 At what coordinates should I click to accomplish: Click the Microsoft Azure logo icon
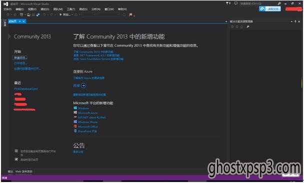[75, 112]
